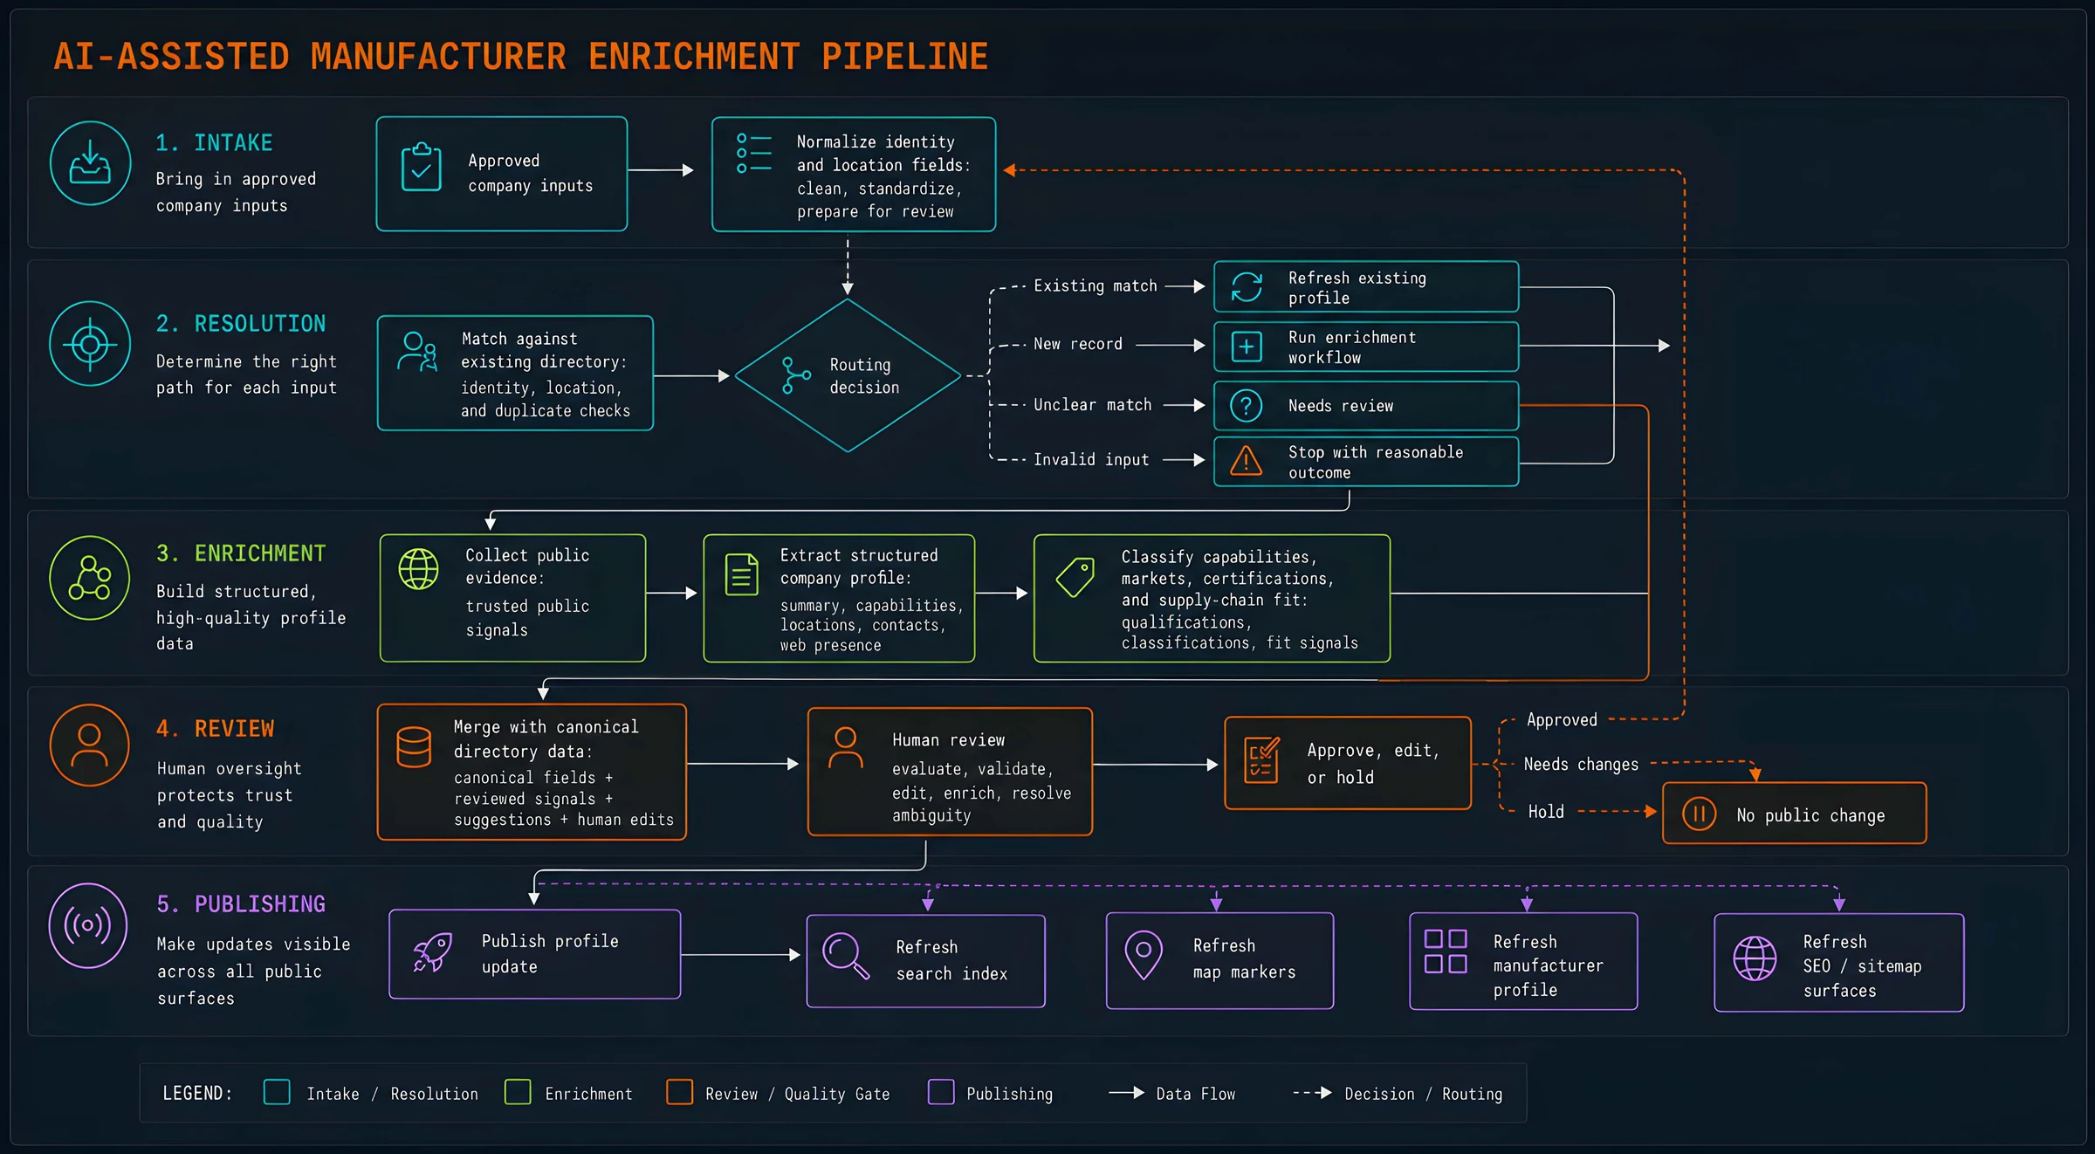This screenshot has width=2095, height=1154.
Task: Click the grid squares icon in Refresh manufacturer profile
Action: pyautogui.click(x=1446, y=951)
